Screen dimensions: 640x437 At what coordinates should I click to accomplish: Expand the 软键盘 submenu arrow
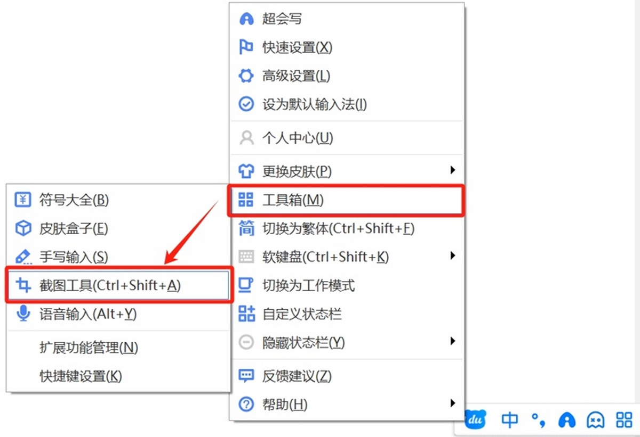pos(453,256)
